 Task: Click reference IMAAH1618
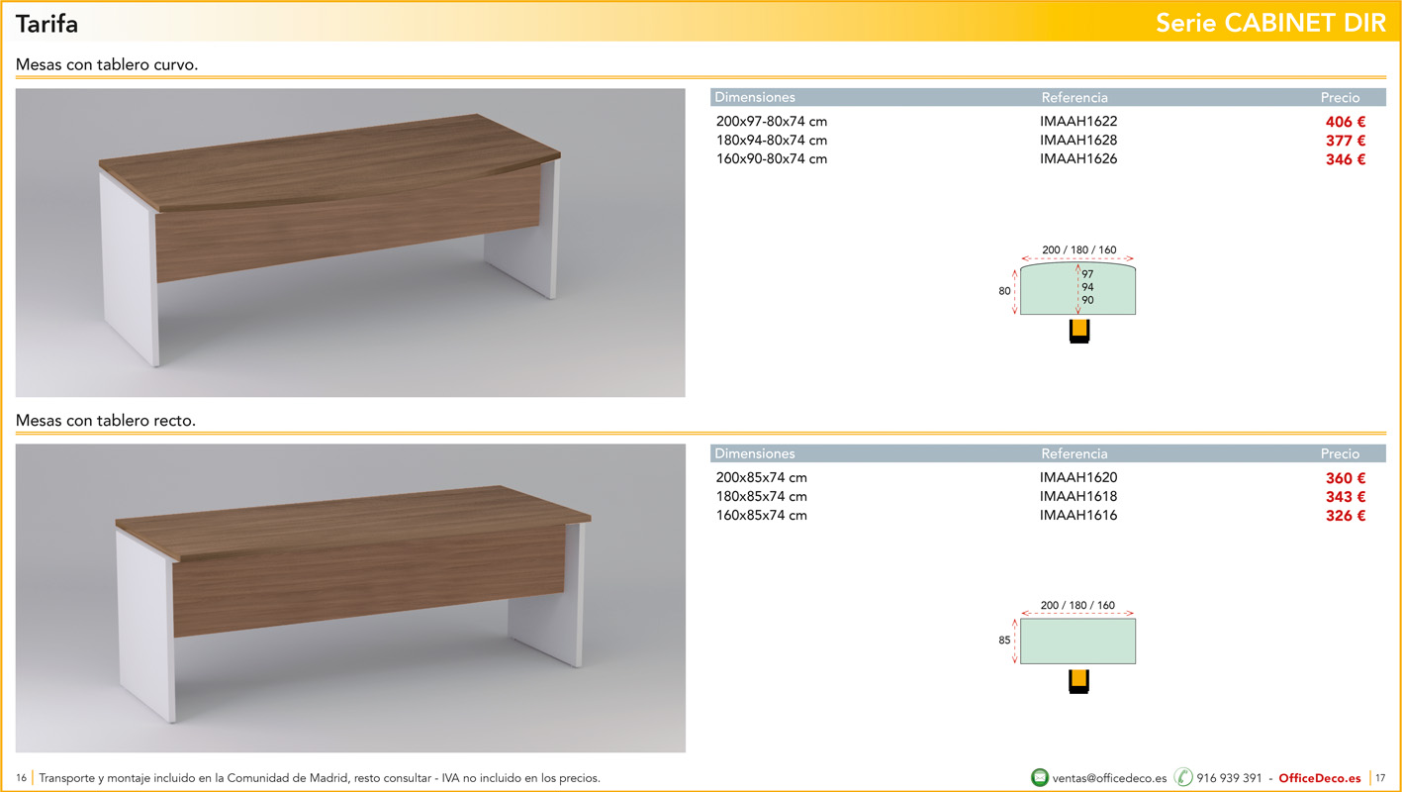click(x=1078, y=497)
